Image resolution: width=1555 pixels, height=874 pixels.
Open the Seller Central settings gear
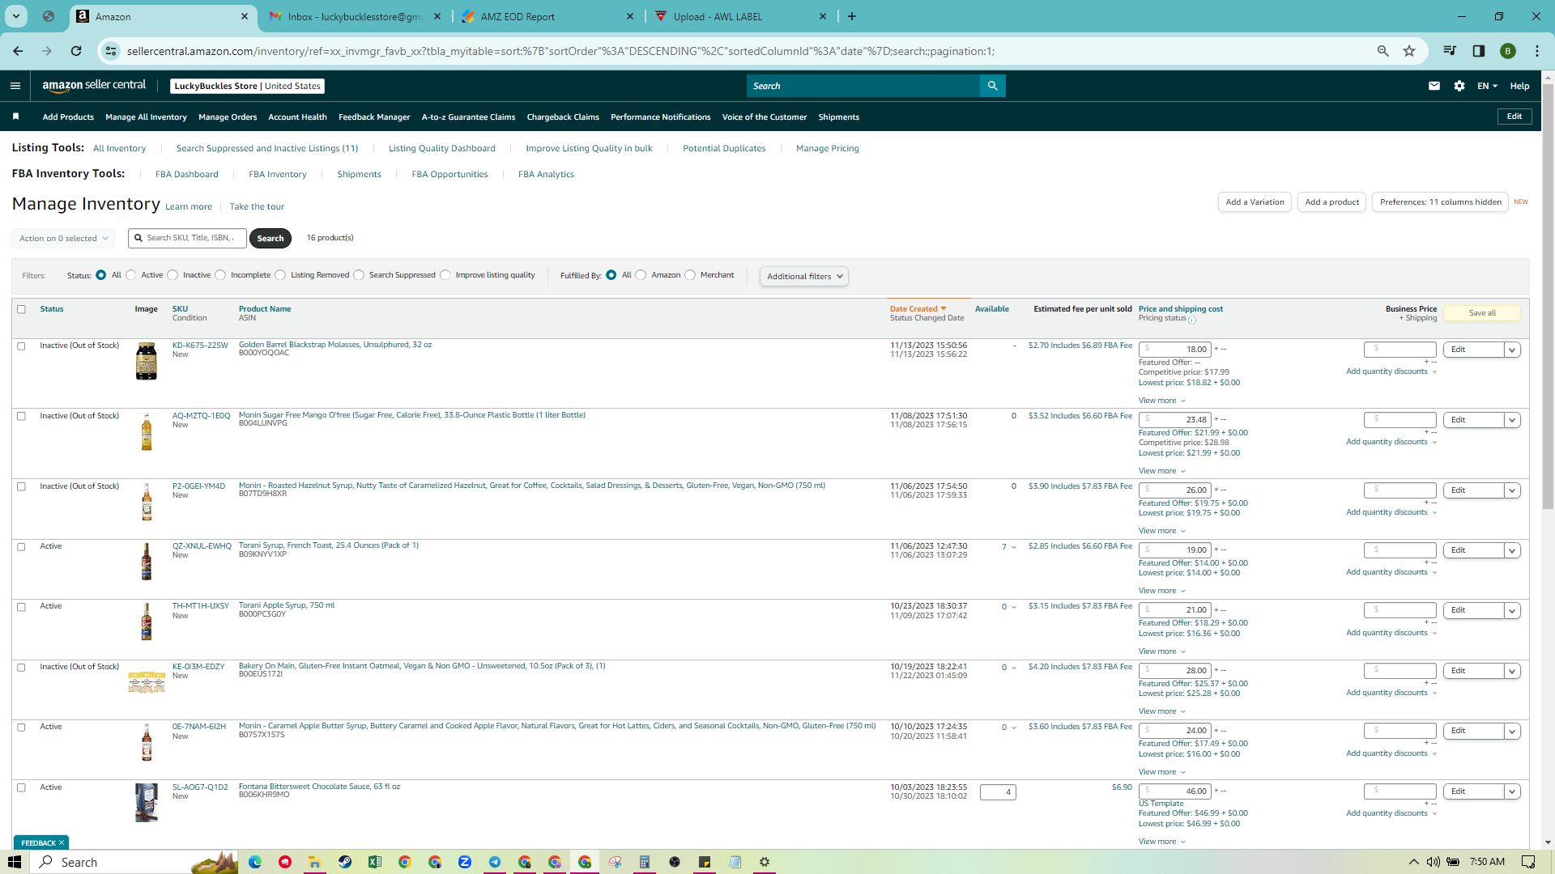click(x=1459, y=86)
